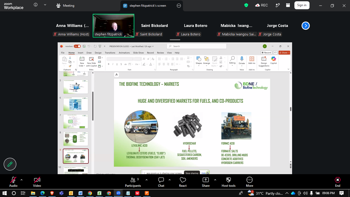This screenshot has height=197, width=350.
Task: Expand audio options arrow beside Audio
Action: coord(22,180)
